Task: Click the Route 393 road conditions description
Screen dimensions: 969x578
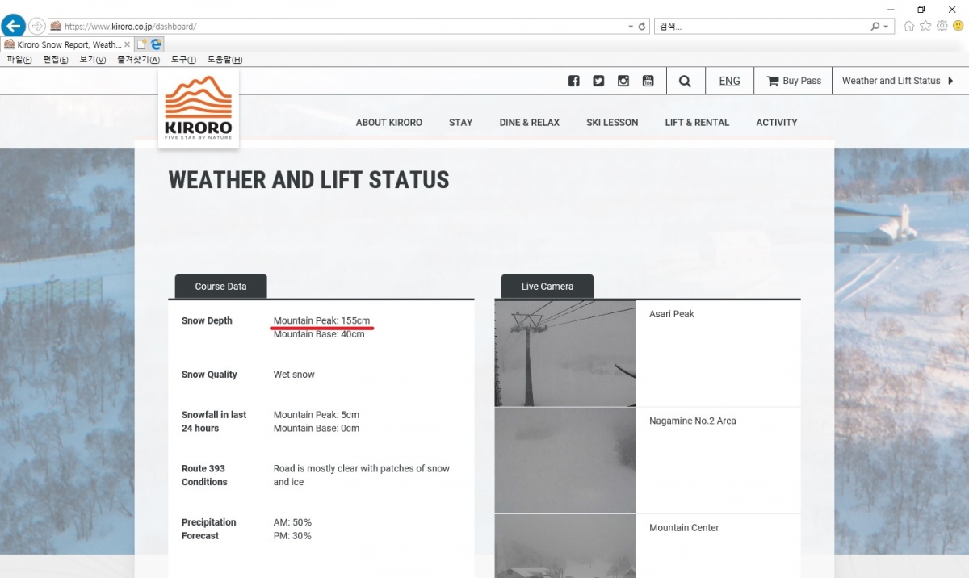Action: coord(362,475)
